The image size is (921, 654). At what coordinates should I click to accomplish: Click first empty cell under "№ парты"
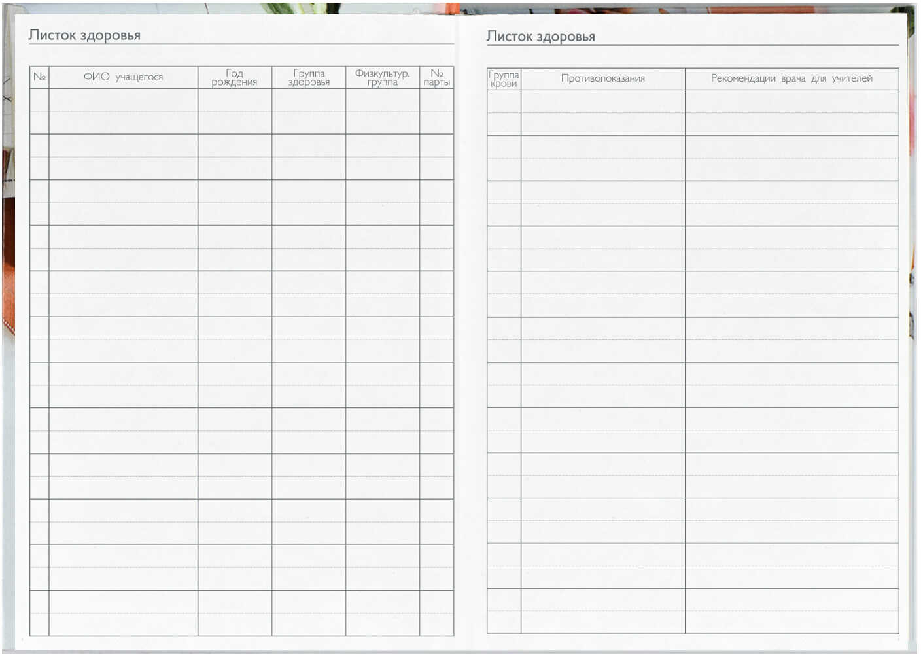[436, 111]
